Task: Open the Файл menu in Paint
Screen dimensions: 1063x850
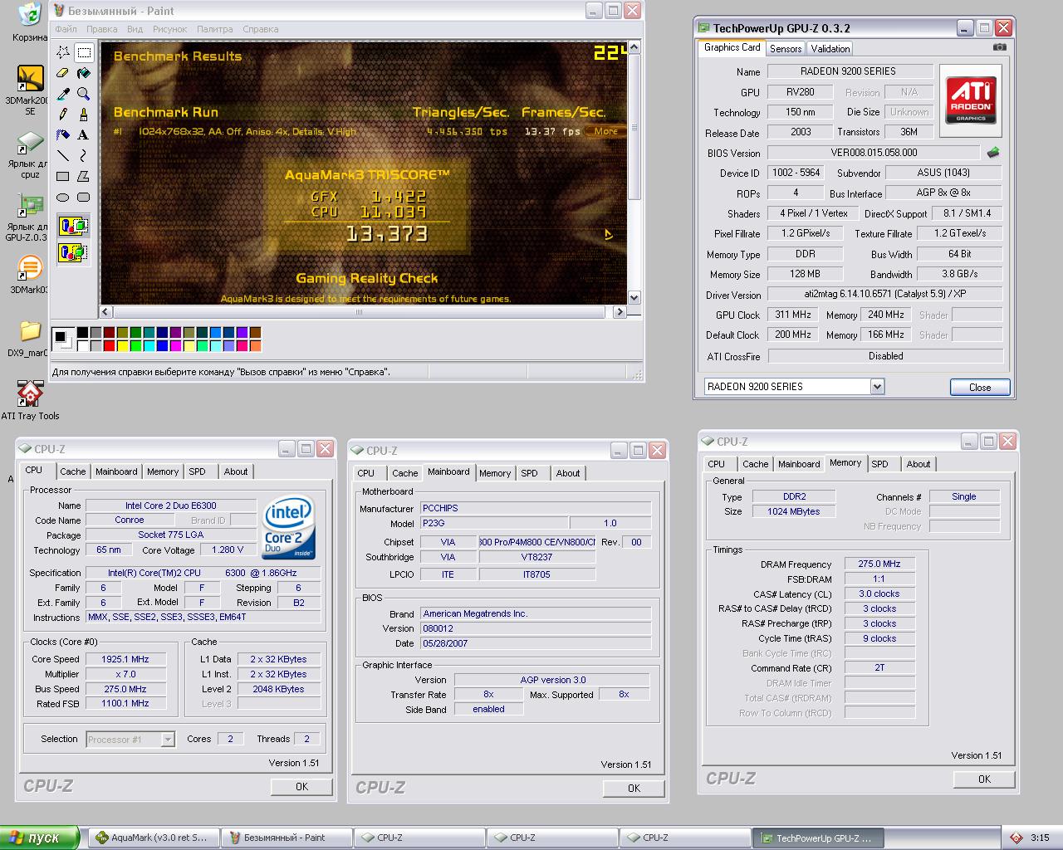Action: point(66,29)
